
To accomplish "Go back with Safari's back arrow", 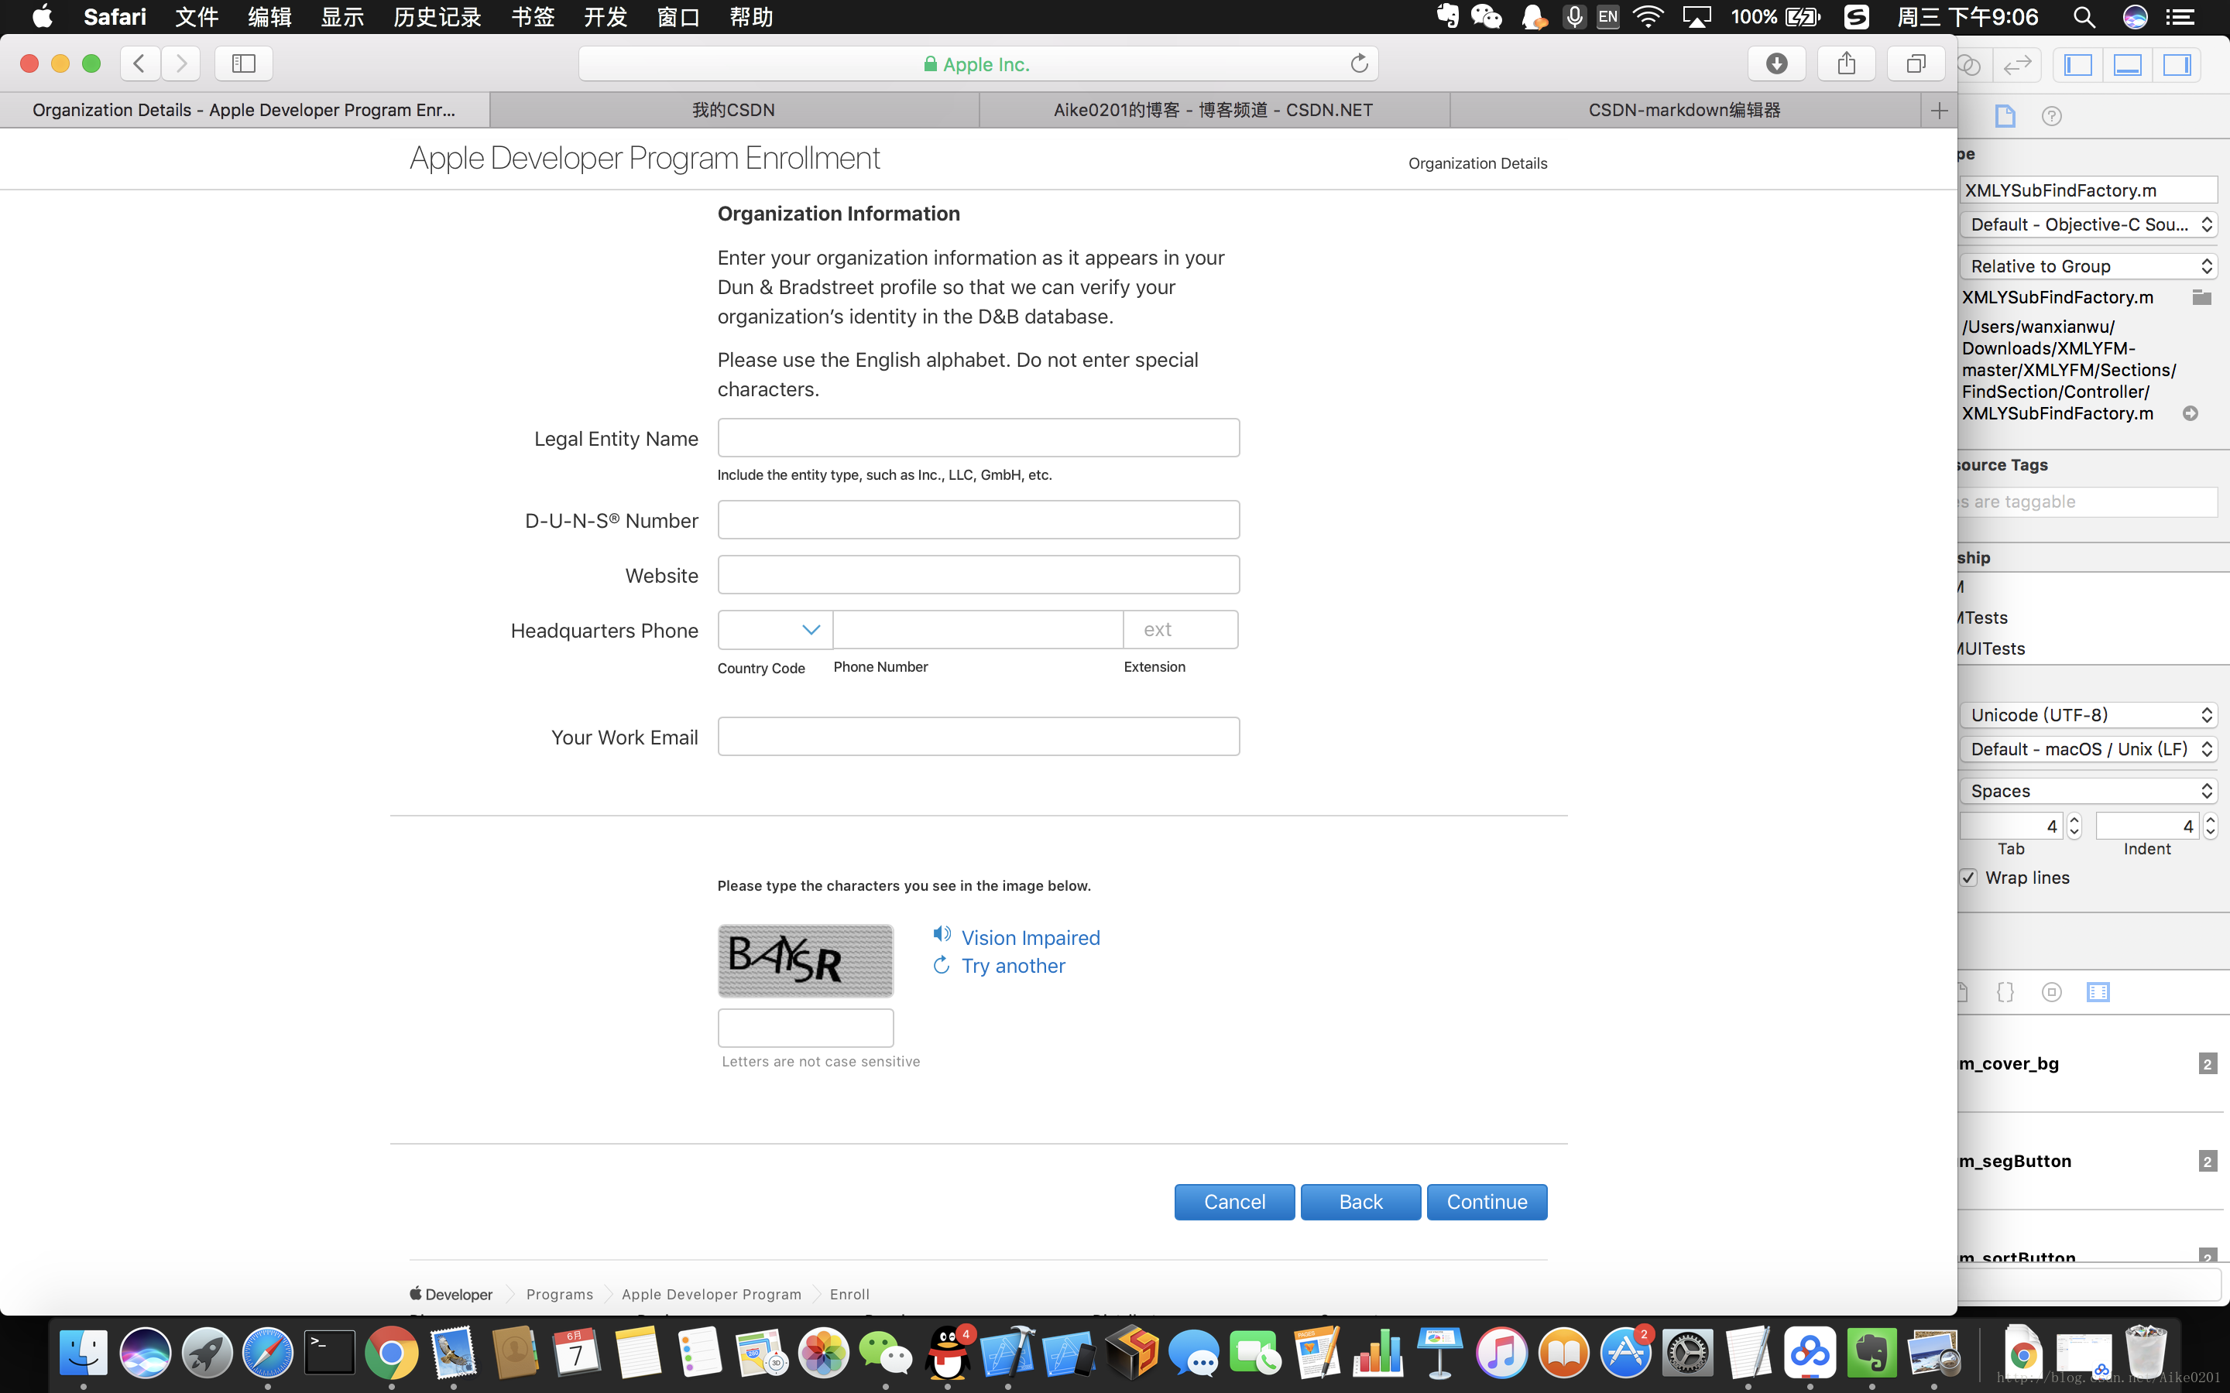I will (140, 63).
